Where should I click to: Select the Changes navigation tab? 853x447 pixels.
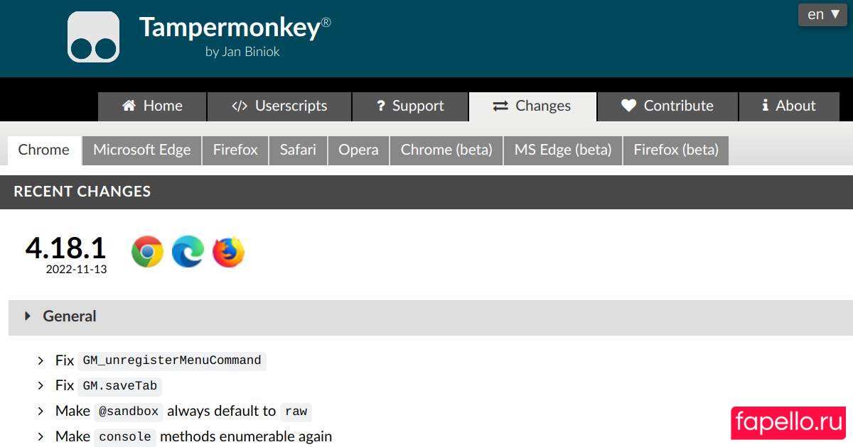[532, 106]
